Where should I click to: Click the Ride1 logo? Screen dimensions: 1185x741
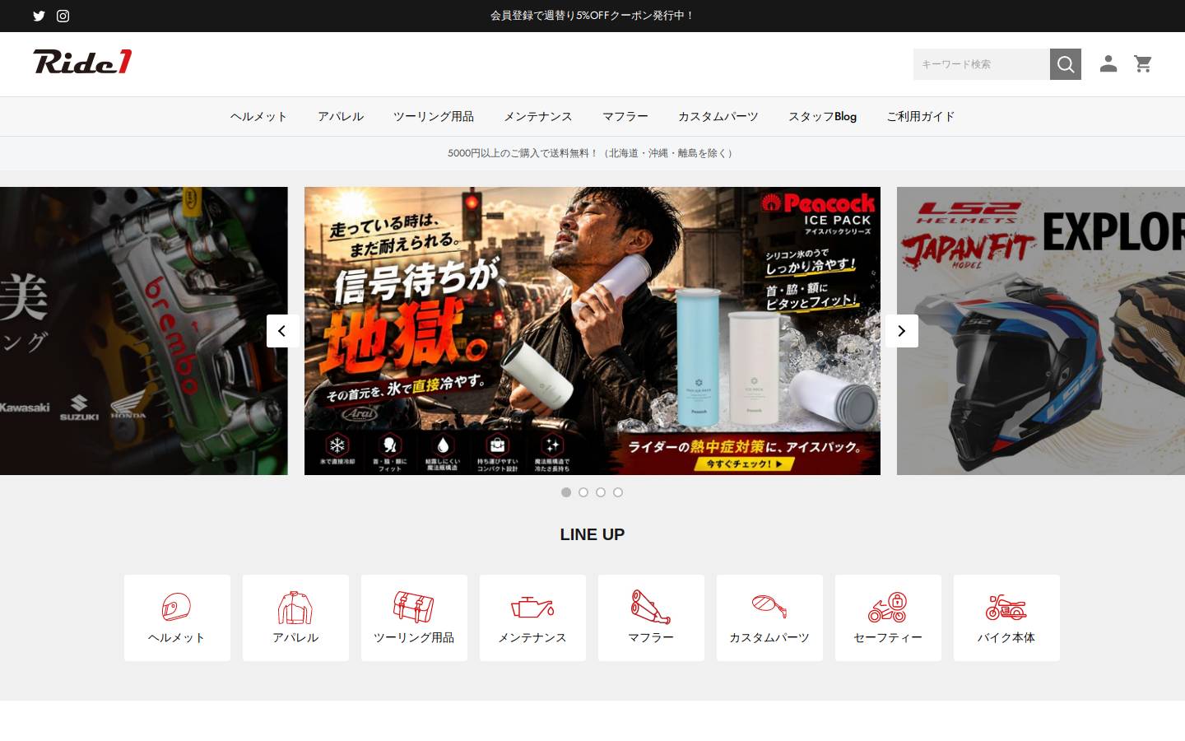pos(82,62)
